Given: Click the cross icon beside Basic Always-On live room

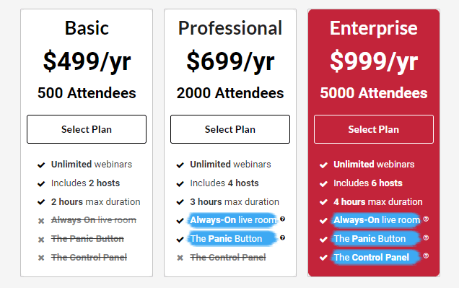Looking at the screenshot, I should (x=41, y=221).
